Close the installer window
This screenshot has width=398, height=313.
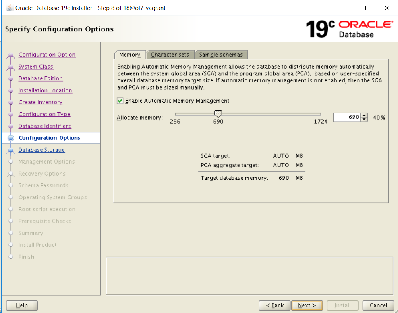click(x=387, y=8)
